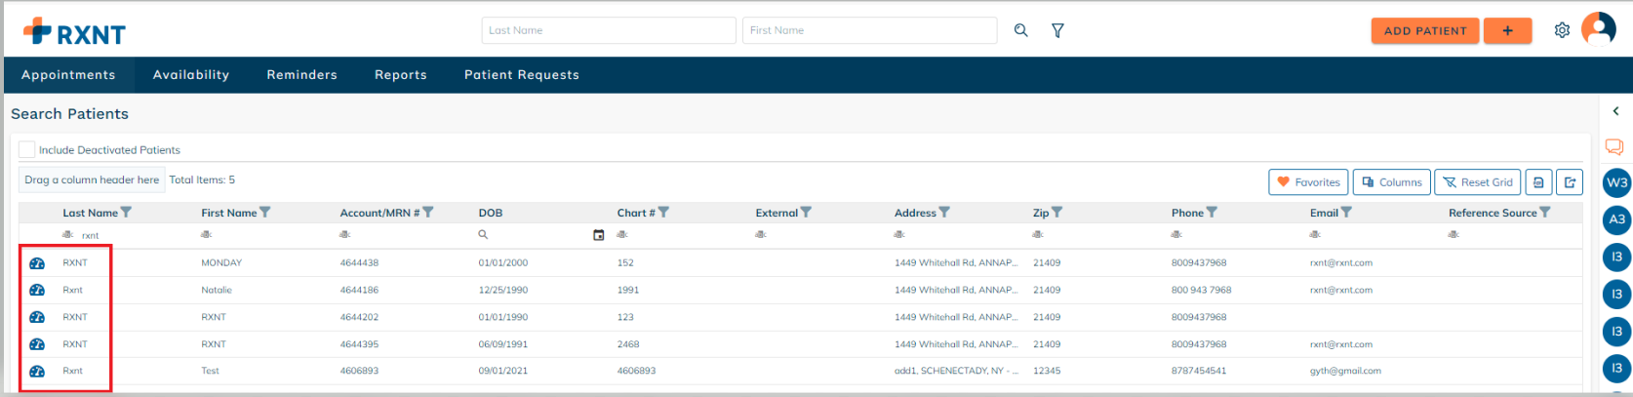
Task: Open the chat messages icon in sidebar
Action: click(1614, 147)
